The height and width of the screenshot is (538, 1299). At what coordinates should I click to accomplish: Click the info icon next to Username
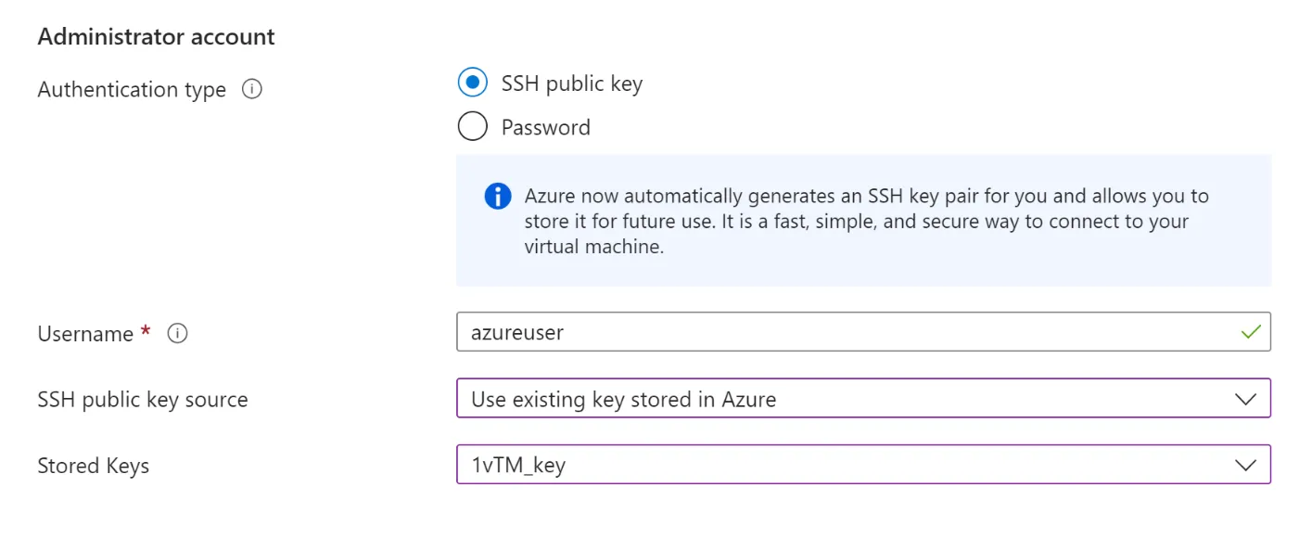click(x=177, y=334)
